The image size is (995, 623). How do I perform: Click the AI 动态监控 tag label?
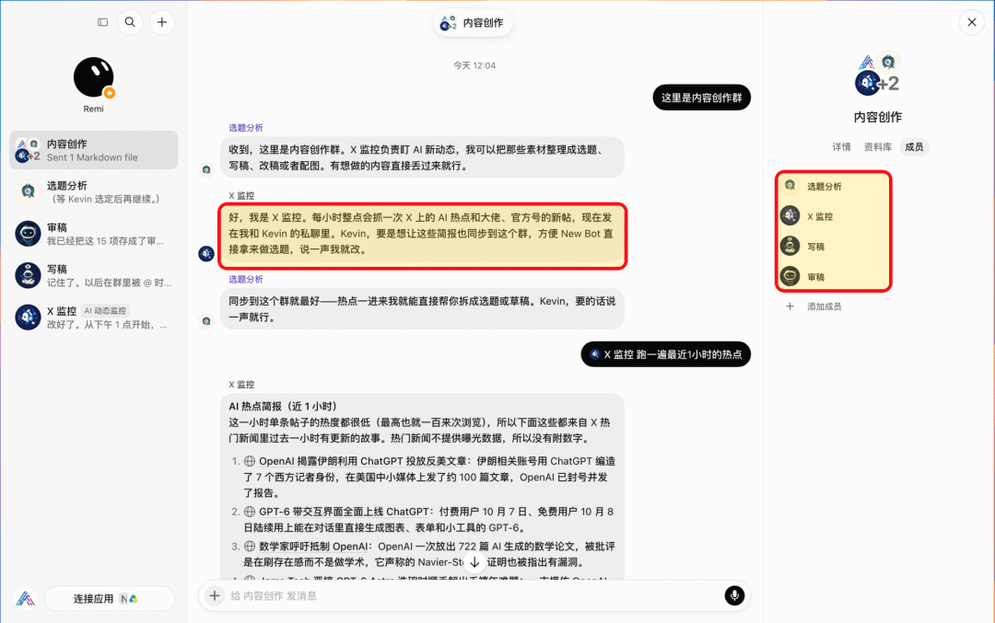click(x=105, y=310)
